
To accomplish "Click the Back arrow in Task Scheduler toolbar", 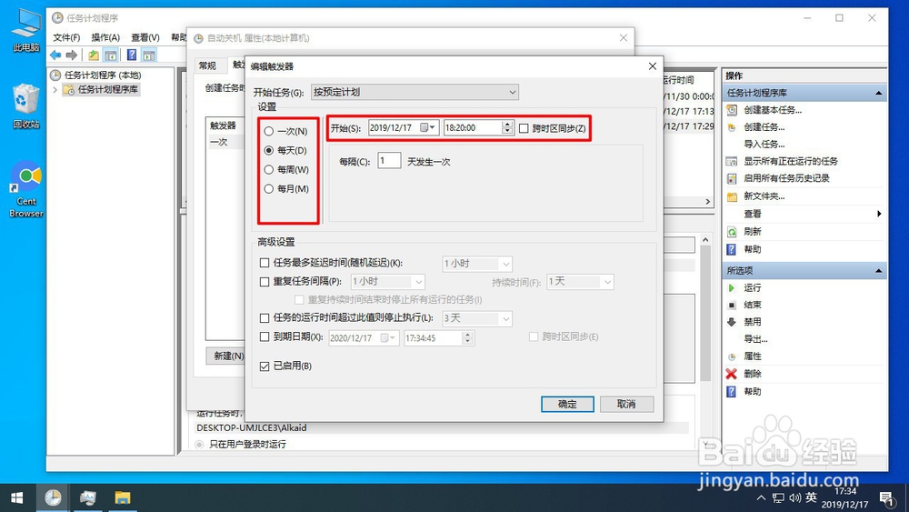I will 55,55.
